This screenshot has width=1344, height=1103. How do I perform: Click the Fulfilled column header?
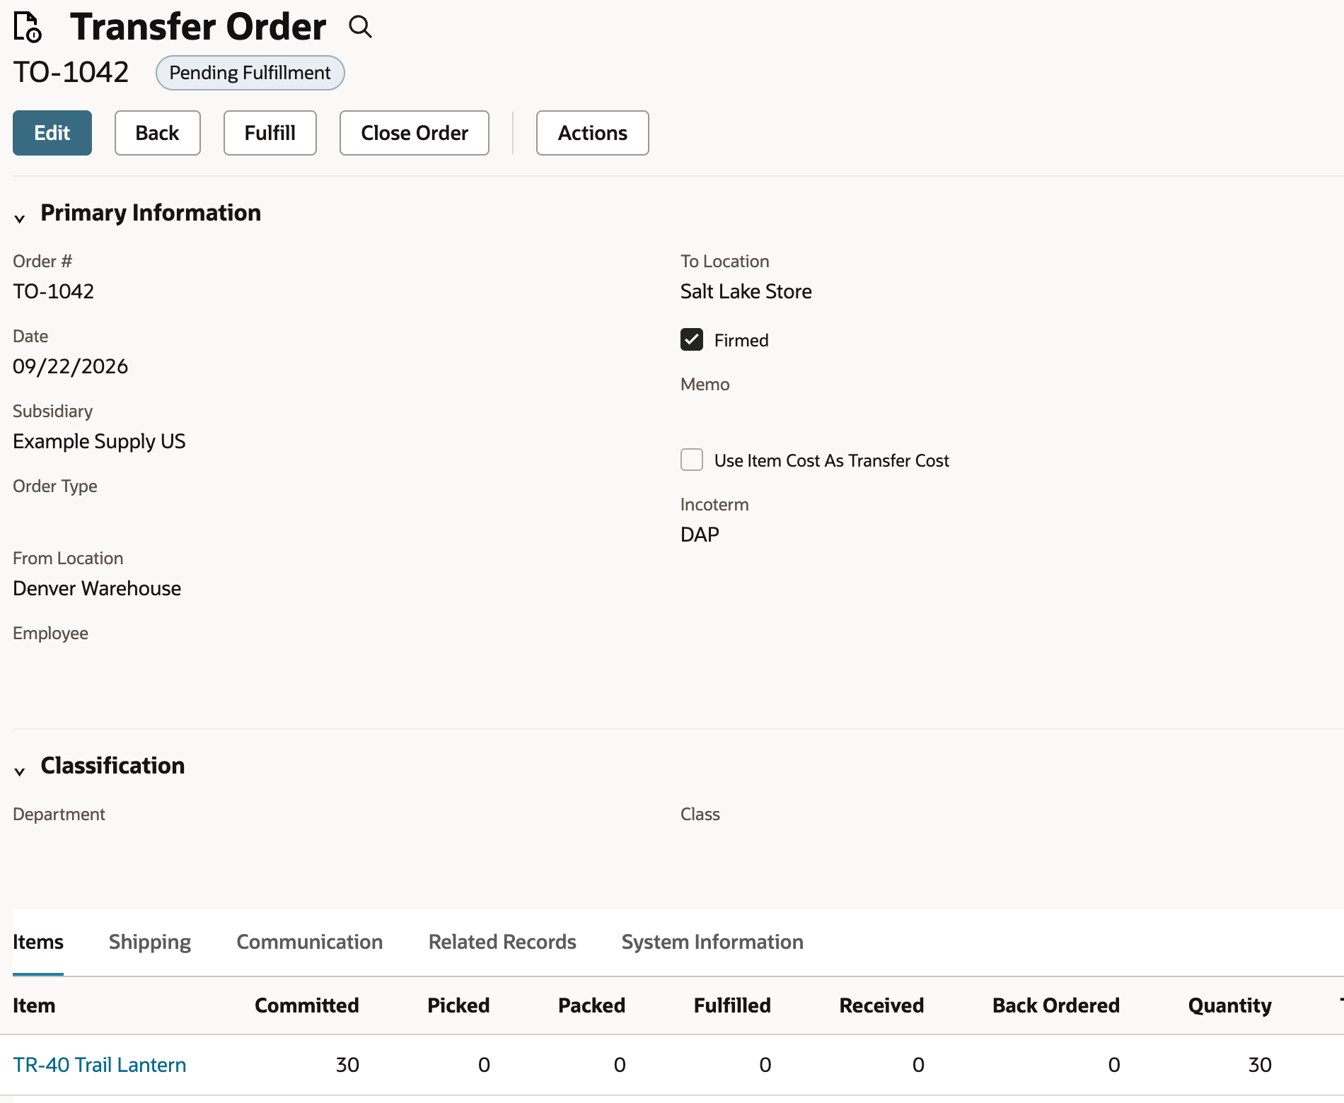[x=732, y=1005]
